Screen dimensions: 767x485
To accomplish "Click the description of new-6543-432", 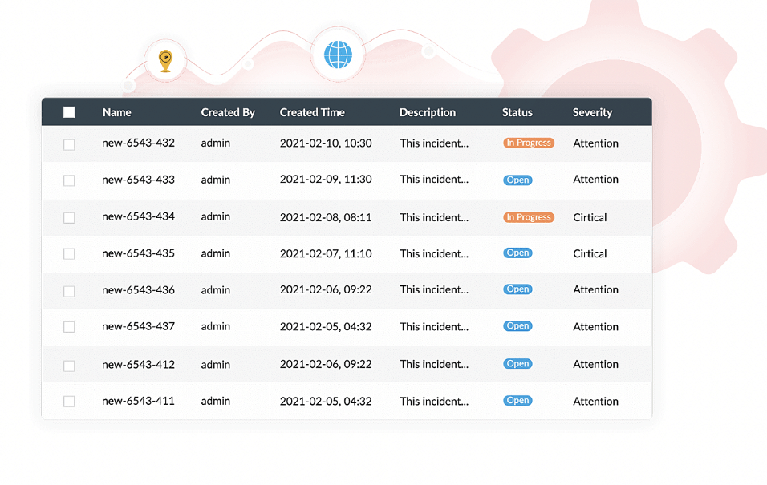I will click(434, 143).
